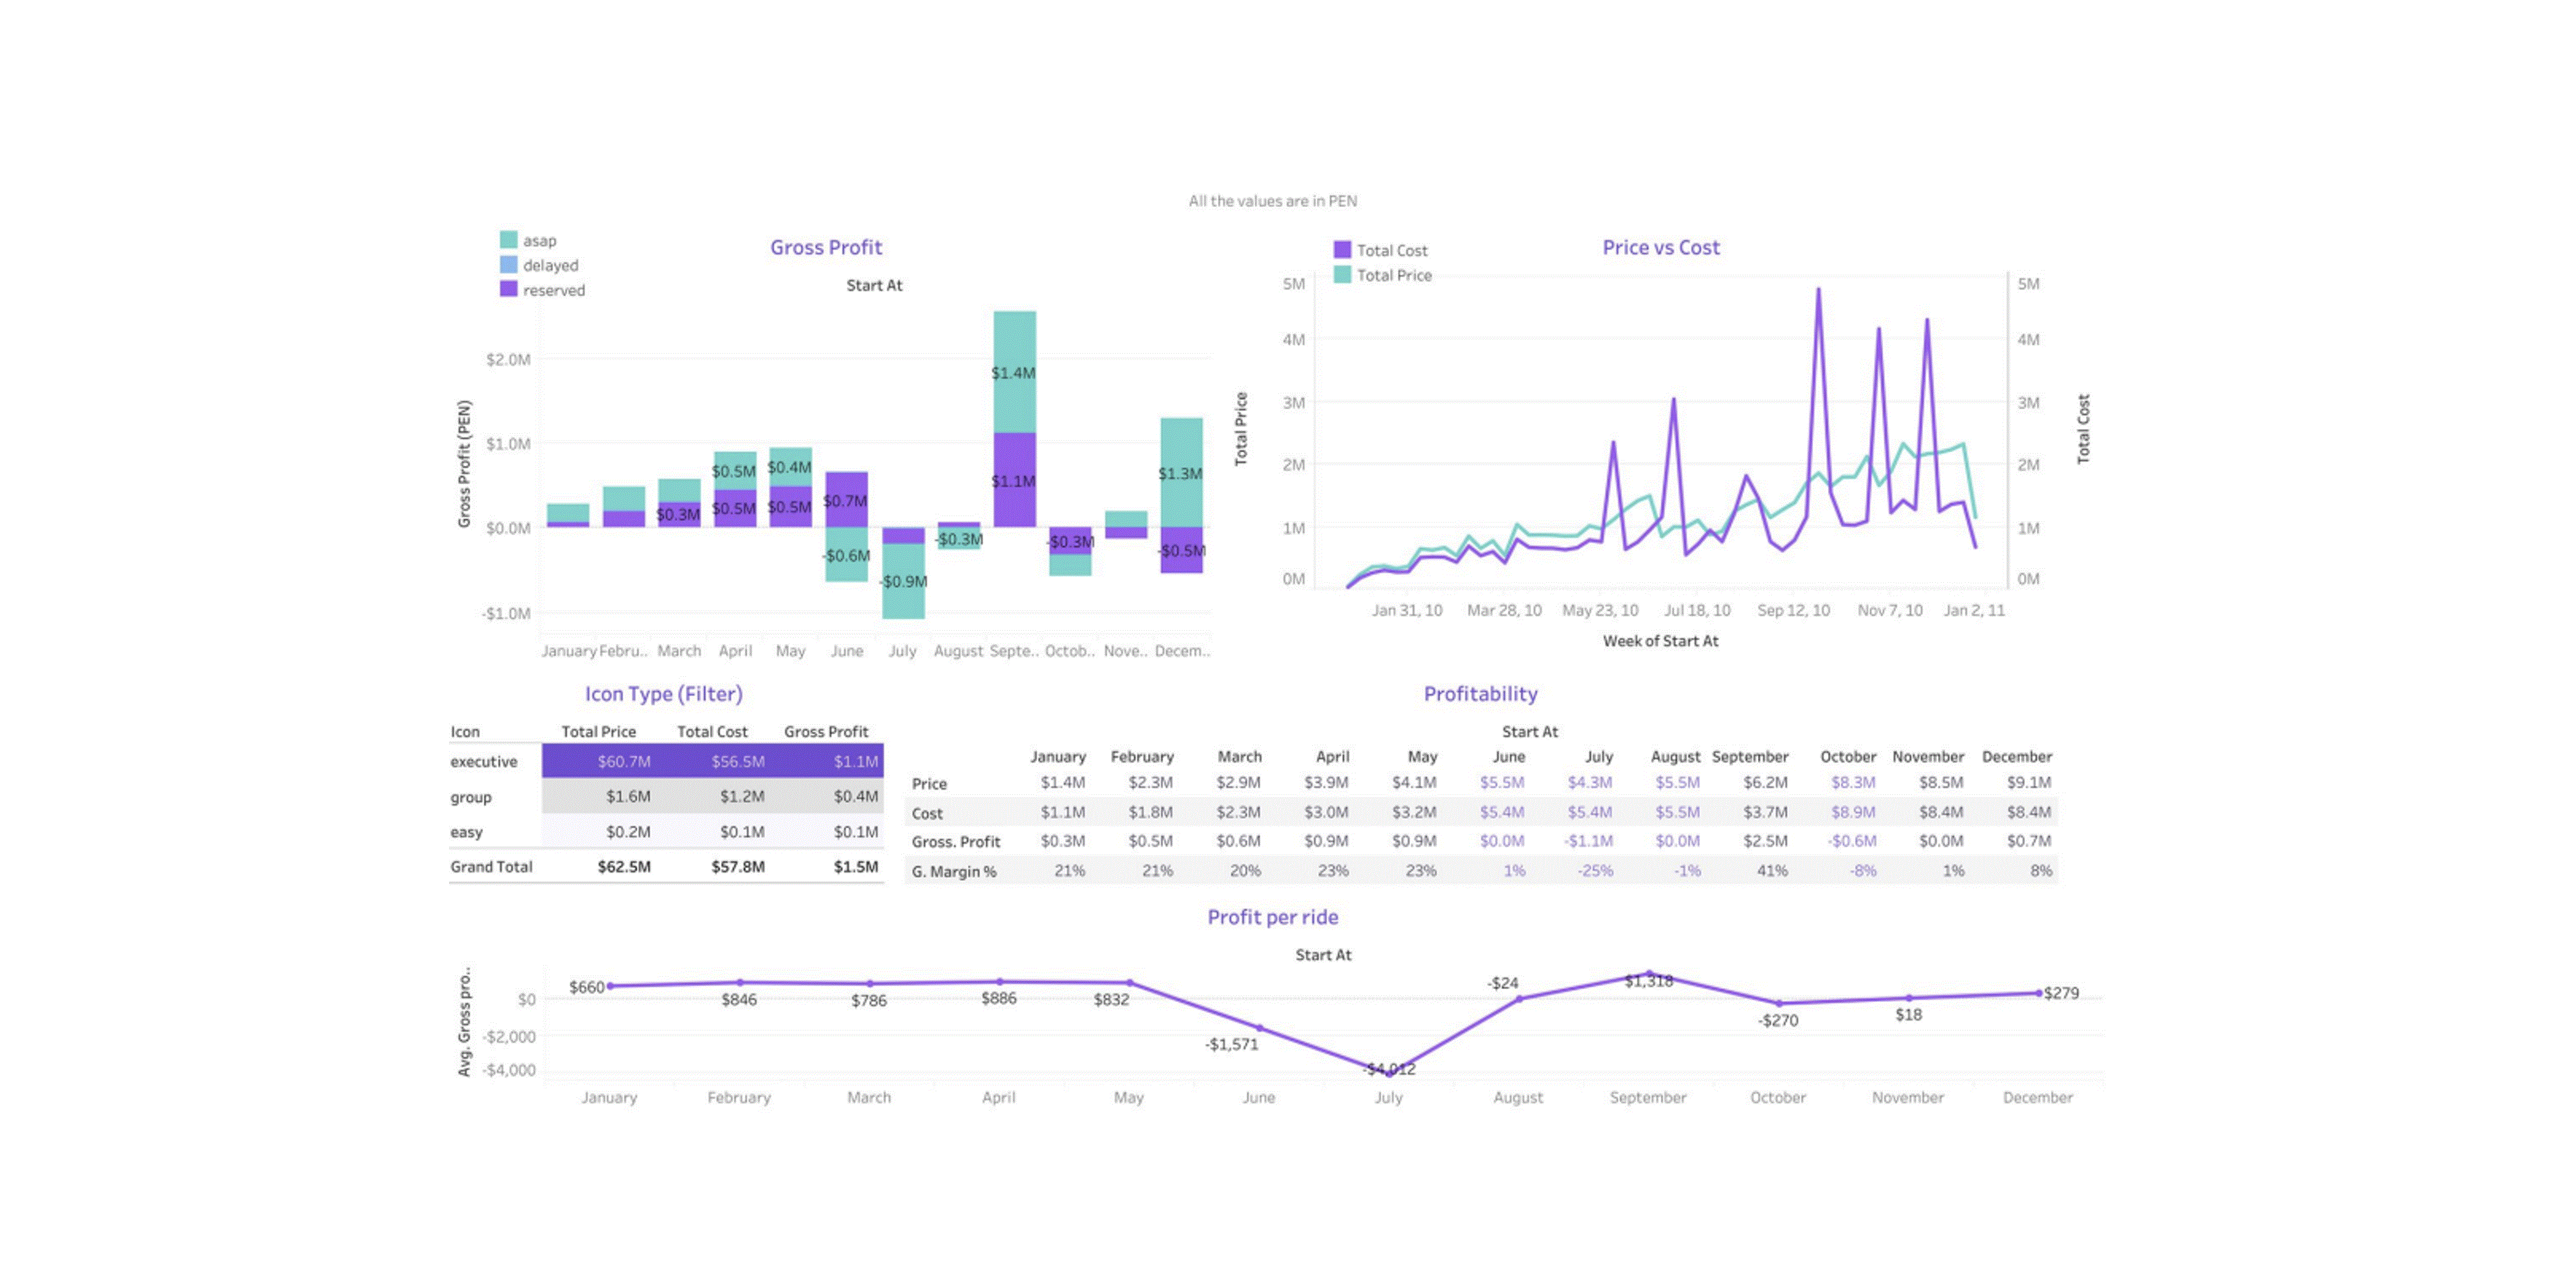Click the Profit per ride title
Screen dimensions: 2576x1283
coord(1274,917)
